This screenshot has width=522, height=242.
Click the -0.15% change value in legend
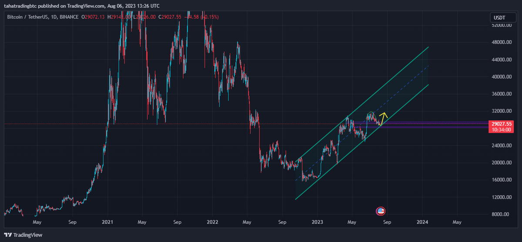tap(210, 17)
